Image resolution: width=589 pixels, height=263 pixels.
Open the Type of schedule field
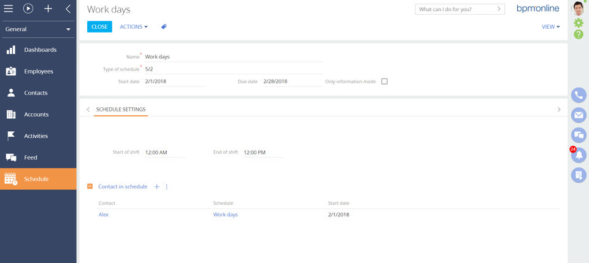[x=234, y=69]
